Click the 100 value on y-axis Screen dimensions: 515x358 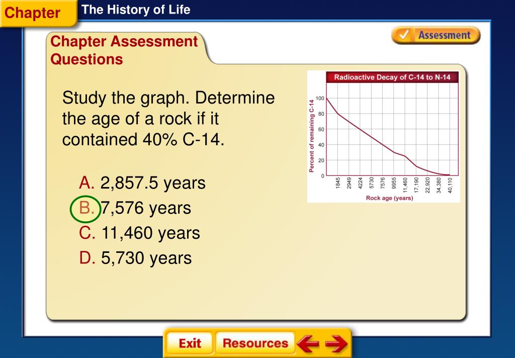[x=320, y=98]
